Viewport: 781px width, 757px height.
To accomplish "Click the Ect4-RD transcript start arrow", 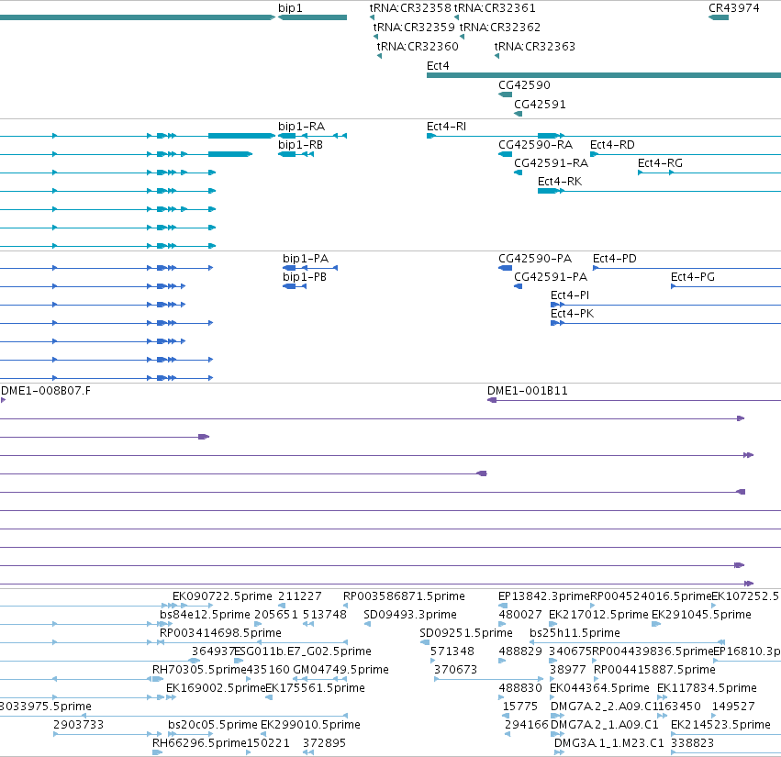I will click(x=594, y=154).
